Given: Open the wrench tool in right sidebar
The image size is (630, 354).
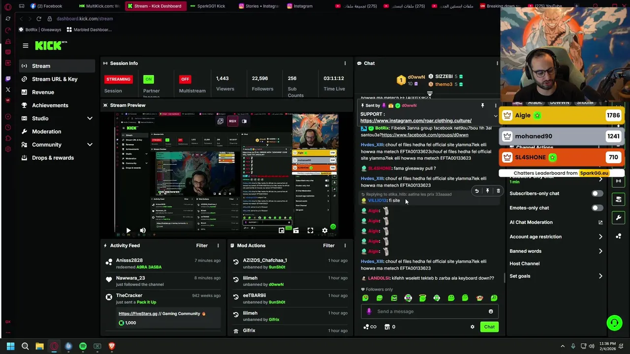Looking at the screenshot, I should (619, 218).
